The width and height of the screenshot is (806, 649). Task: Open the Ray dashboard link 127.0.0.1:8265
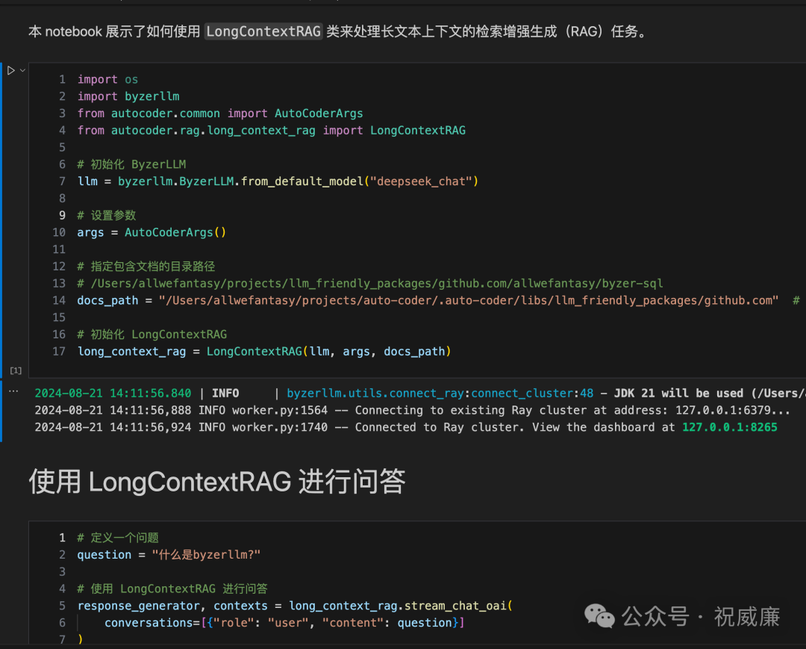point(729,426)
